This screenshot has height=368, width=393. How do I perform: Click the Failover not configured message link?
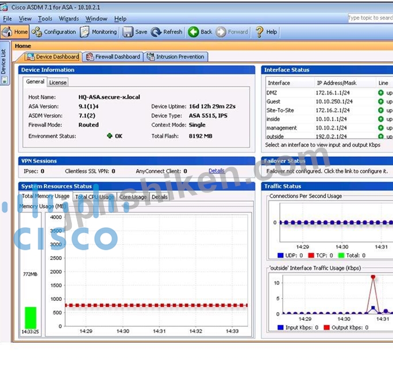[327, 171]
